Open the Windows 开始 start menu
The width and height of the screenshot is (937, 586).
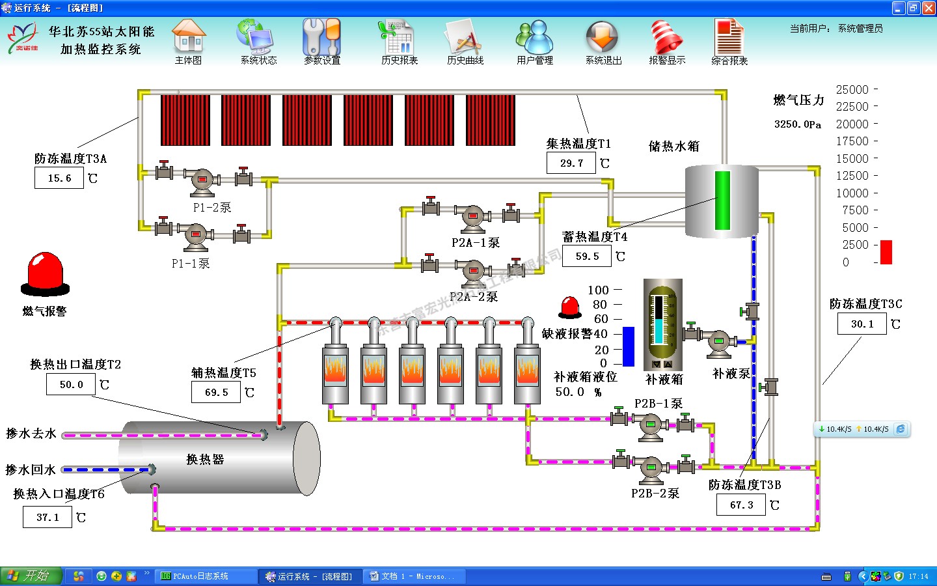point(31,576)
